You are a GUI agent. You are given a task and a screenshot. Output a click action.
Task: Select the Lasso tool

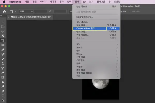(3, 31)
